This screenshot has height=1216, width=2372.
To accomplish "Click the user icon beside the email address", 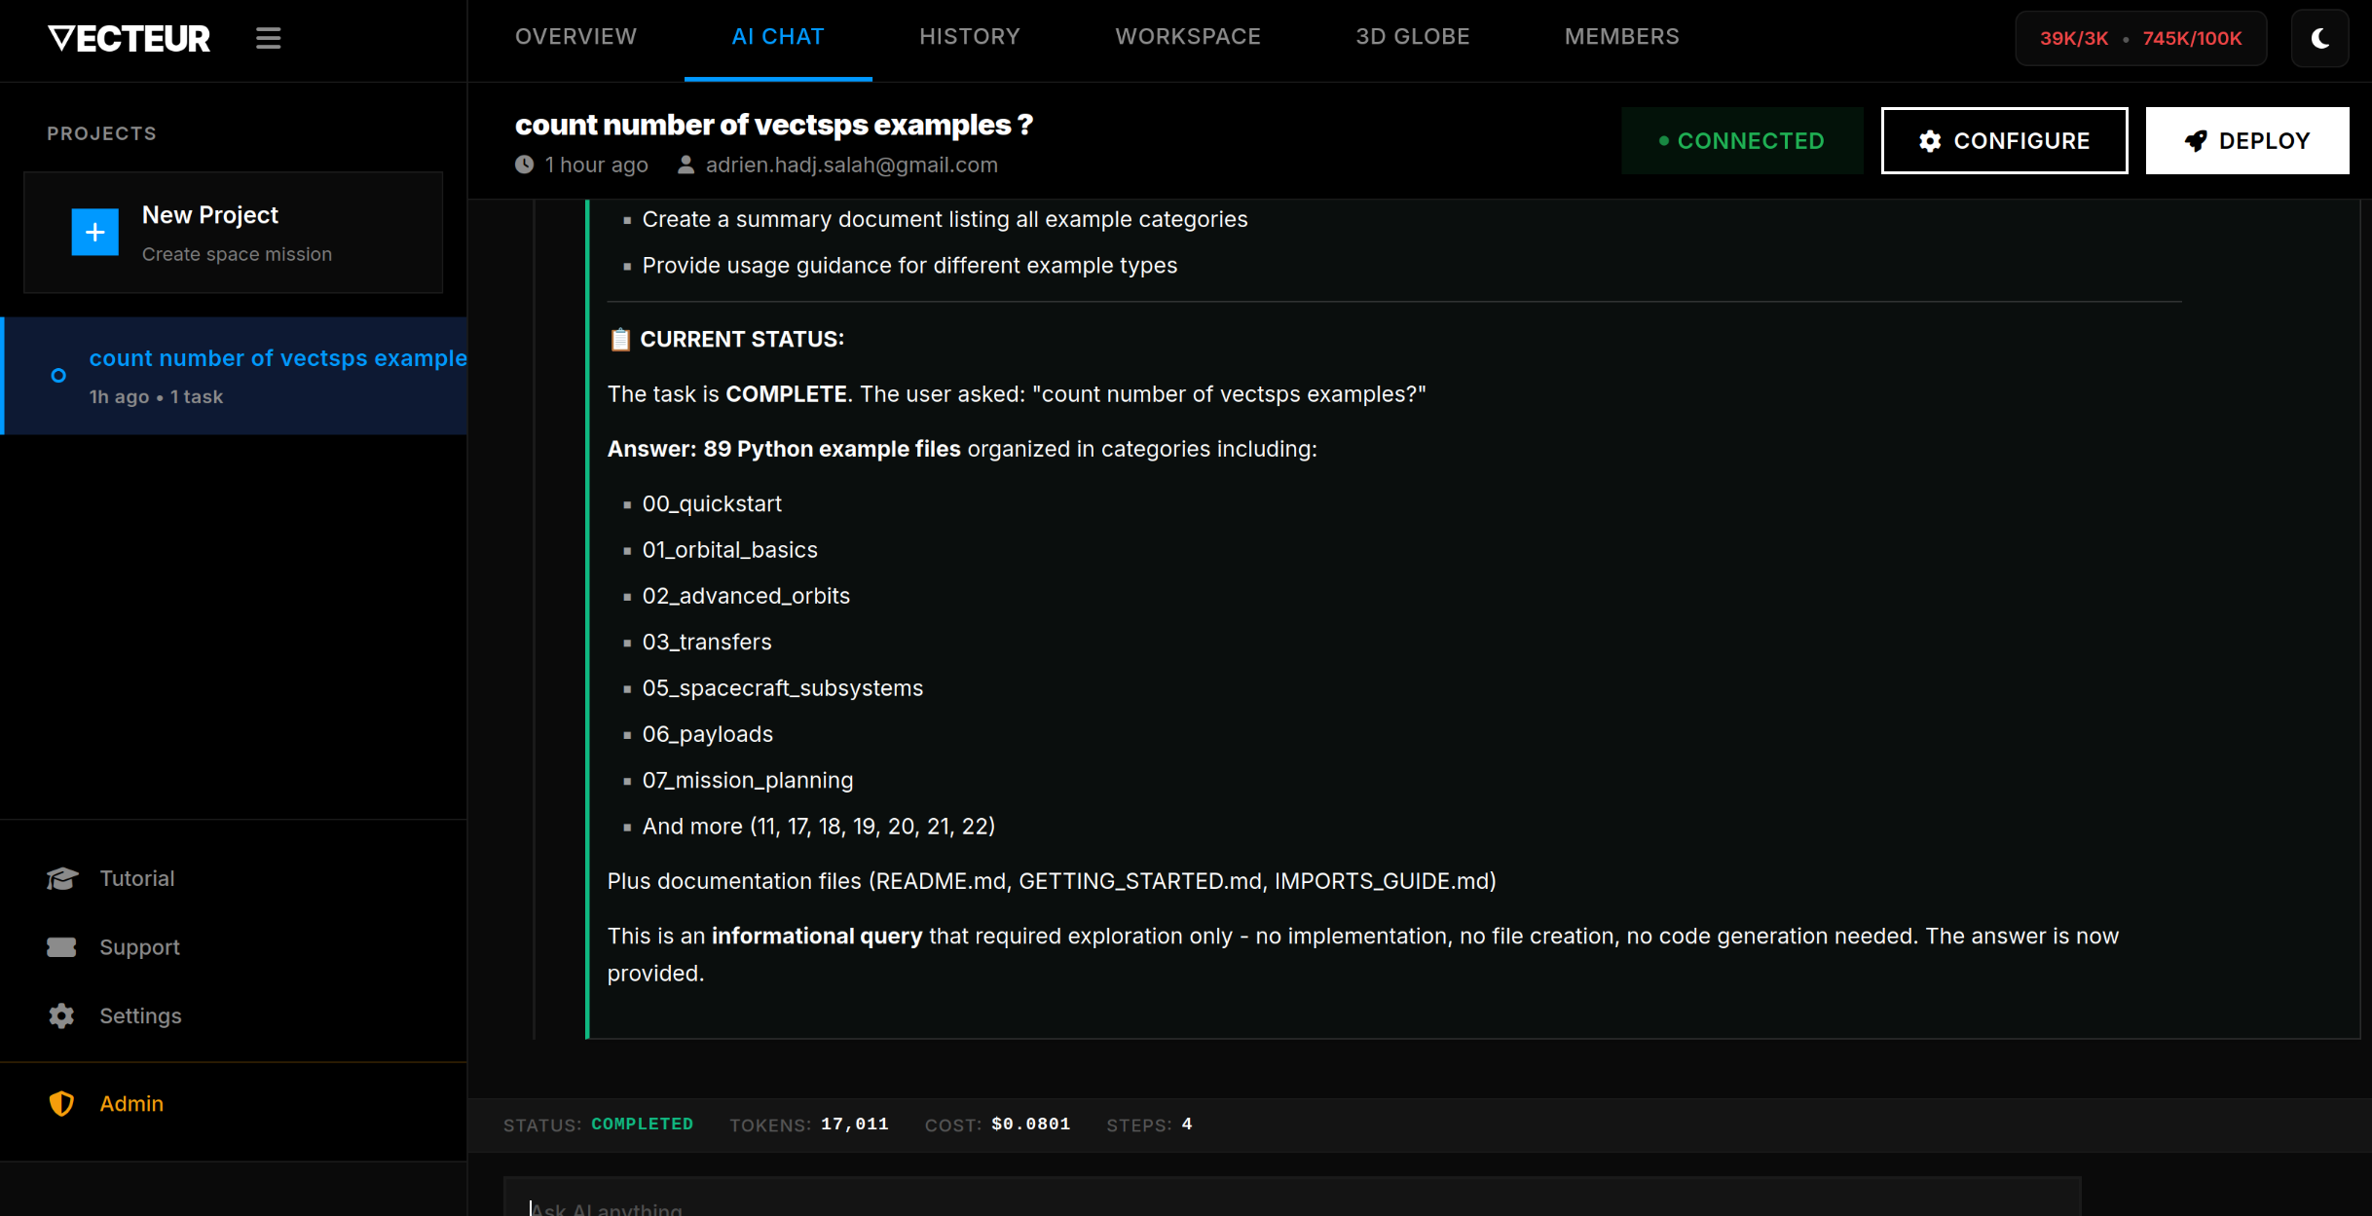I will tap(685, 165).
